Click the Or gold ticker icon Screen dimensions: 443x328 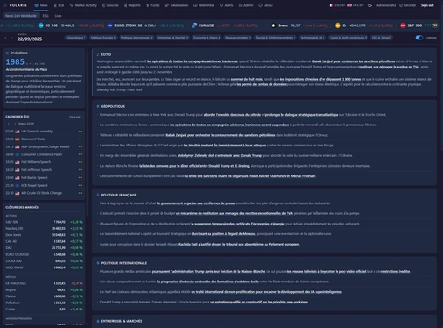pos(338,25)
